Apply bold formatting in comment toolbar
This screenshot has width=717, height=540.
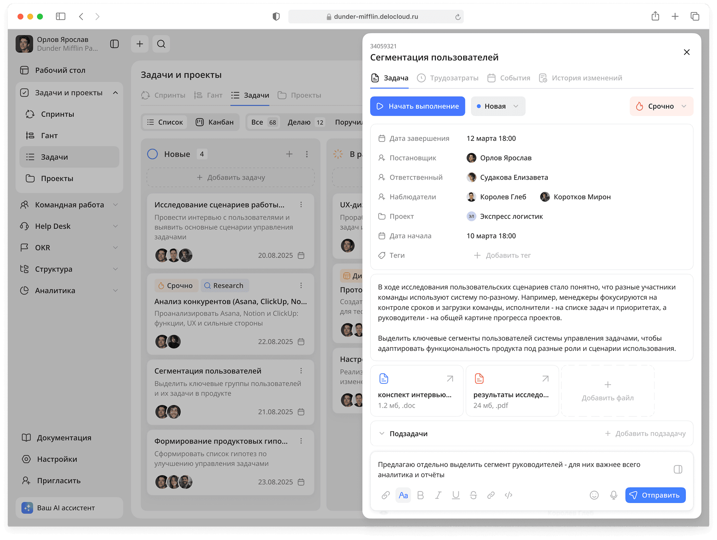coord(421,495)
